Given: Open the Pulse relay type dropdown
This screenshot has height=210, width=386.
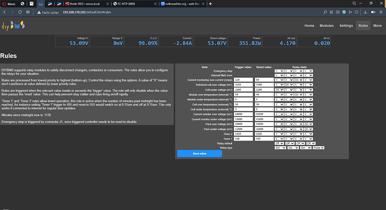Looking at the screenshot, I should [318, 148].
